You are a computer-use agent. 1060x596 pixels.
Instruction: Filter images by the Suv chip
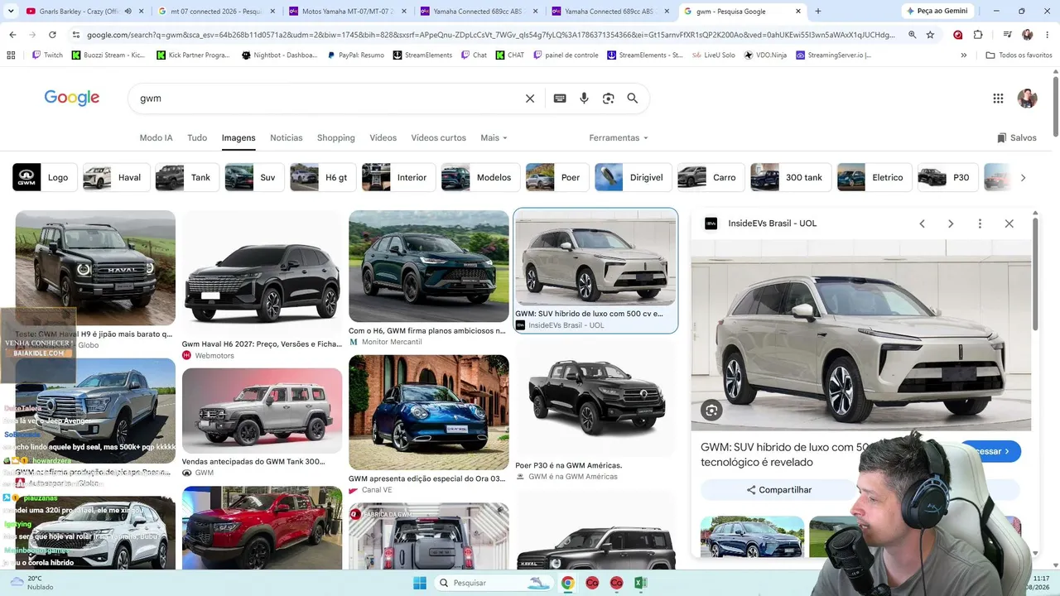point(255,177)
